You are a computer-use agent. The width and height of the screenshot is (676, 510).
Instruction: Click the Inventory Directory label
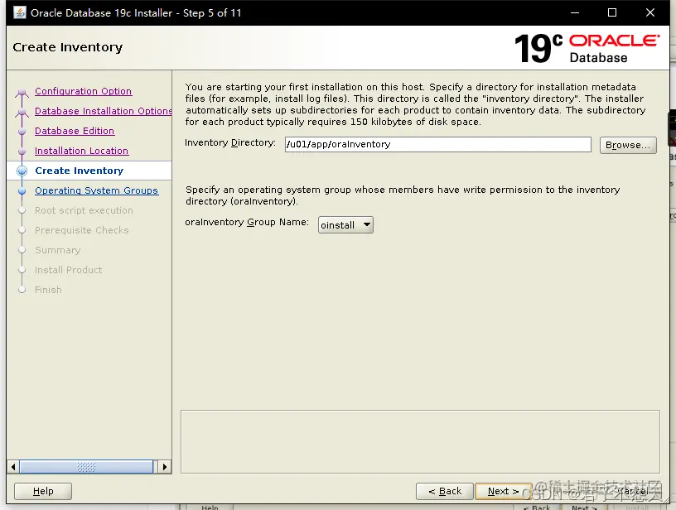tap(230, 142)
